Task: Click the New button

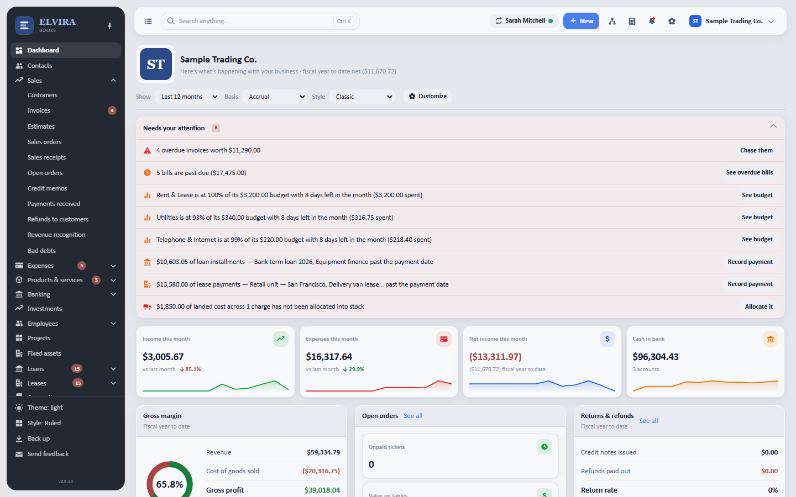Action: point(581,21)
